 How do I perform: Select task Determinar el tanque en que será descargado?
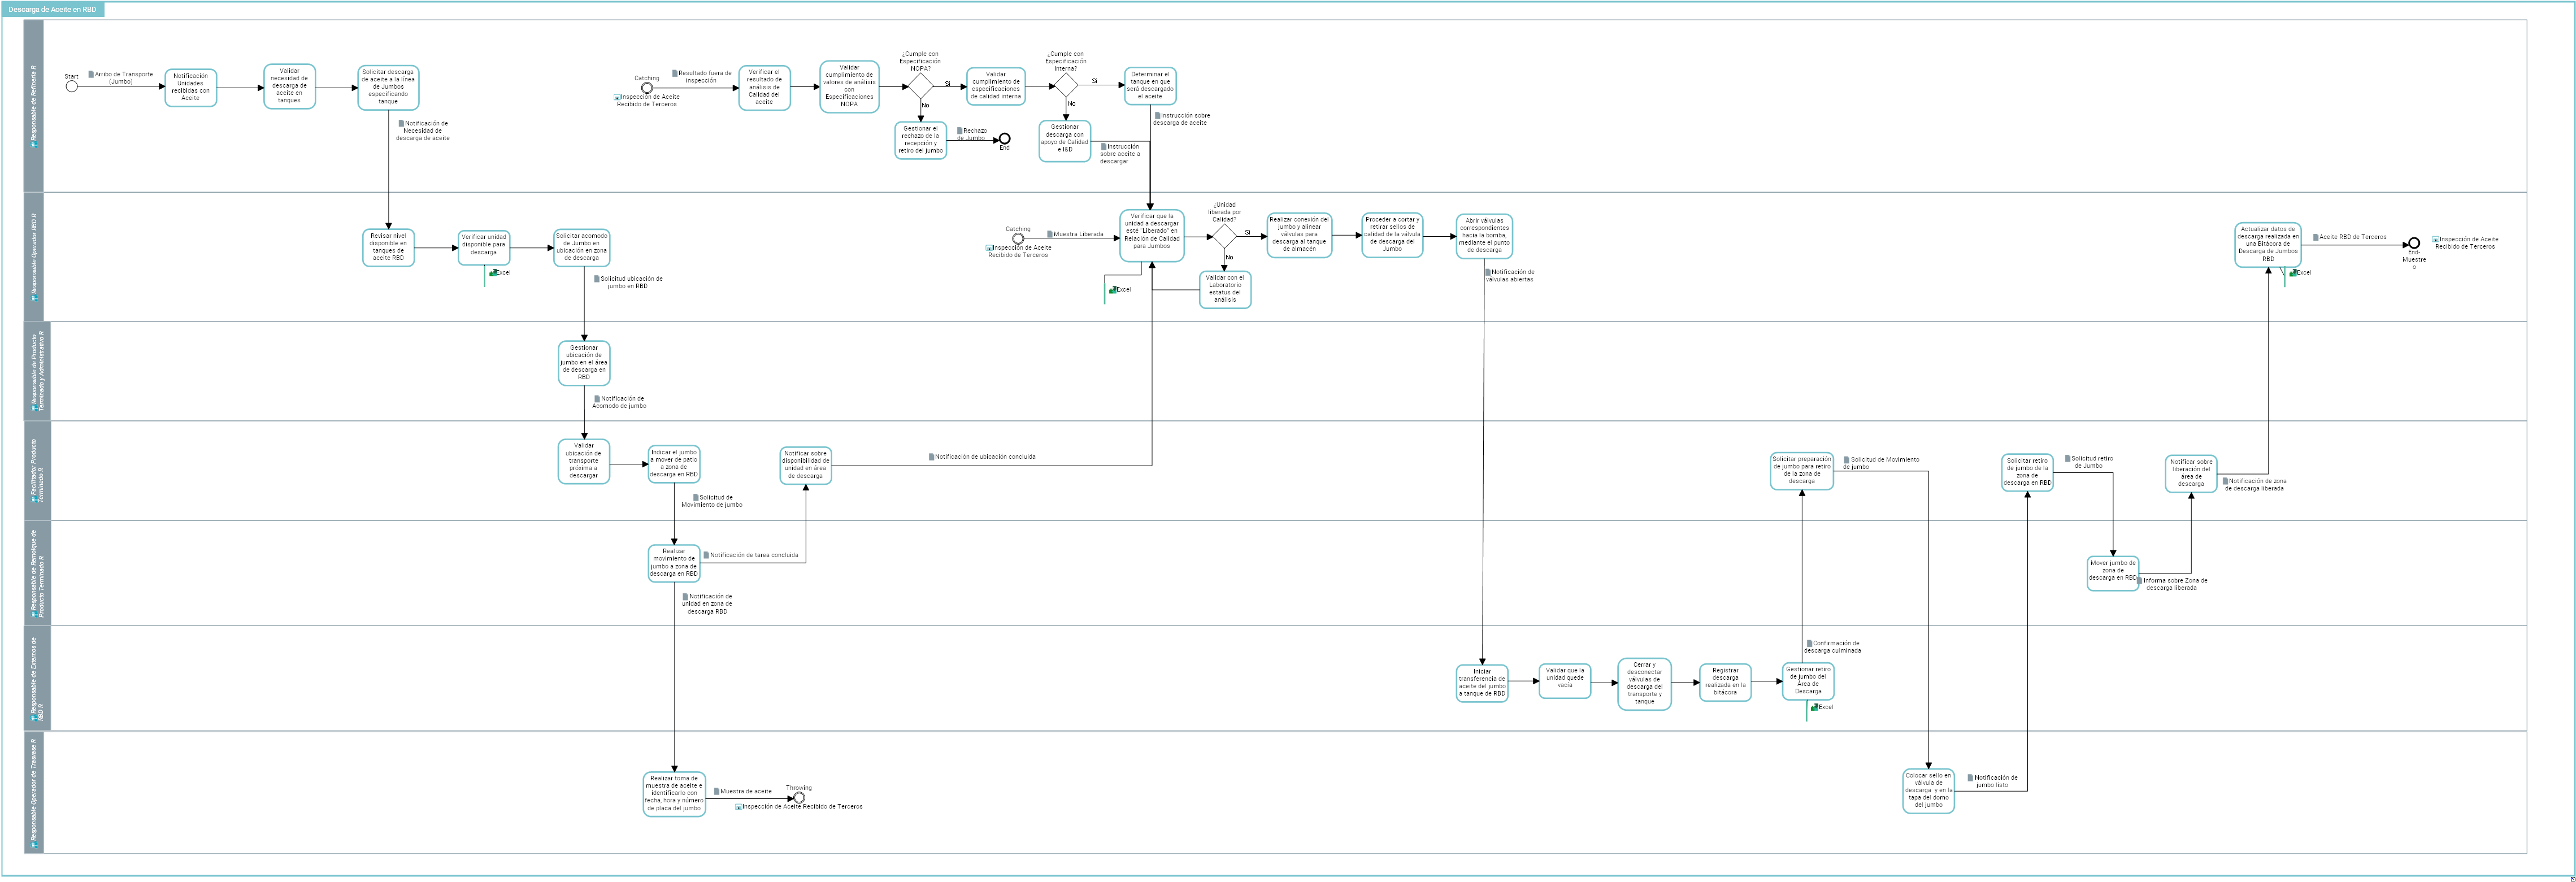pos(1149,86)
